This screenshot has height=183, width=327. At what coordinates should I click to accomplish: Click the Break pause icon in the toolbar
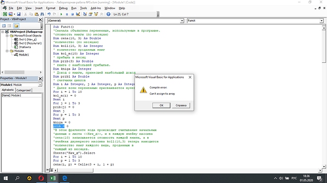67,14
